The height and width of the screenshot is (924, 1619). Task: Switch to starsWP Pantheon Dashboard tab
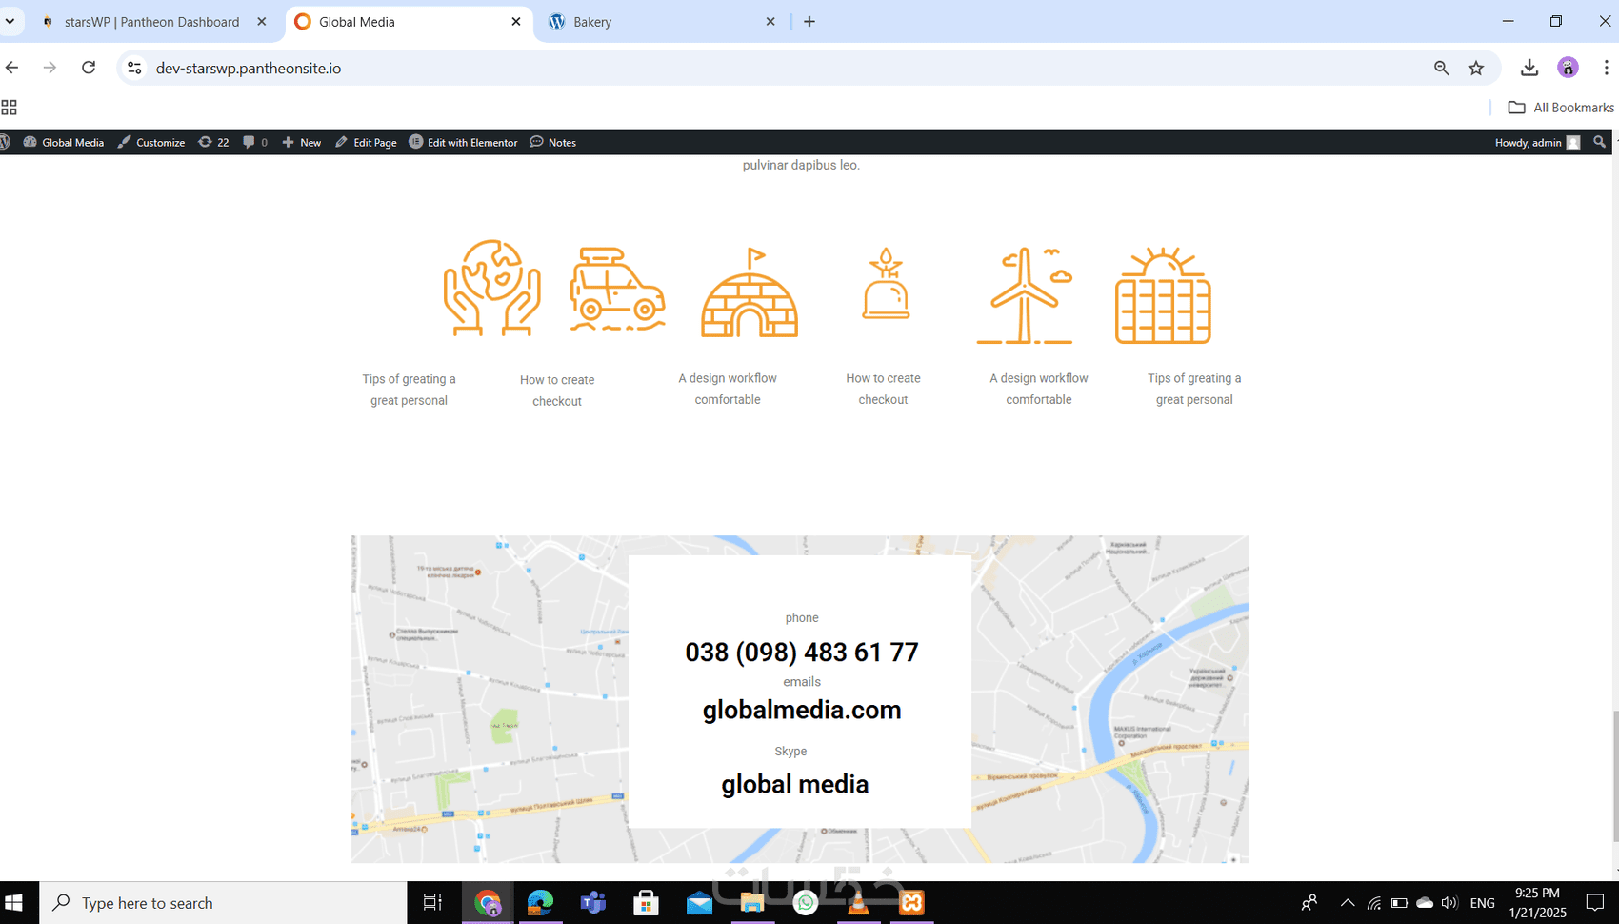point(152,22)
